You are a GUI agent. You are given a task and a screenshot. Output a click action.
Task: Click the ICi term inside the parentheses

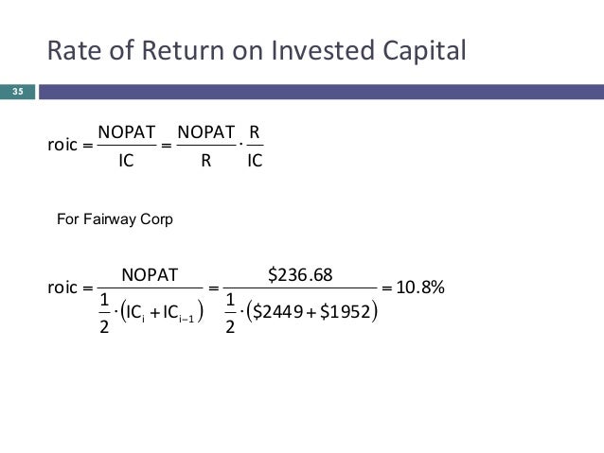(134, 312)
